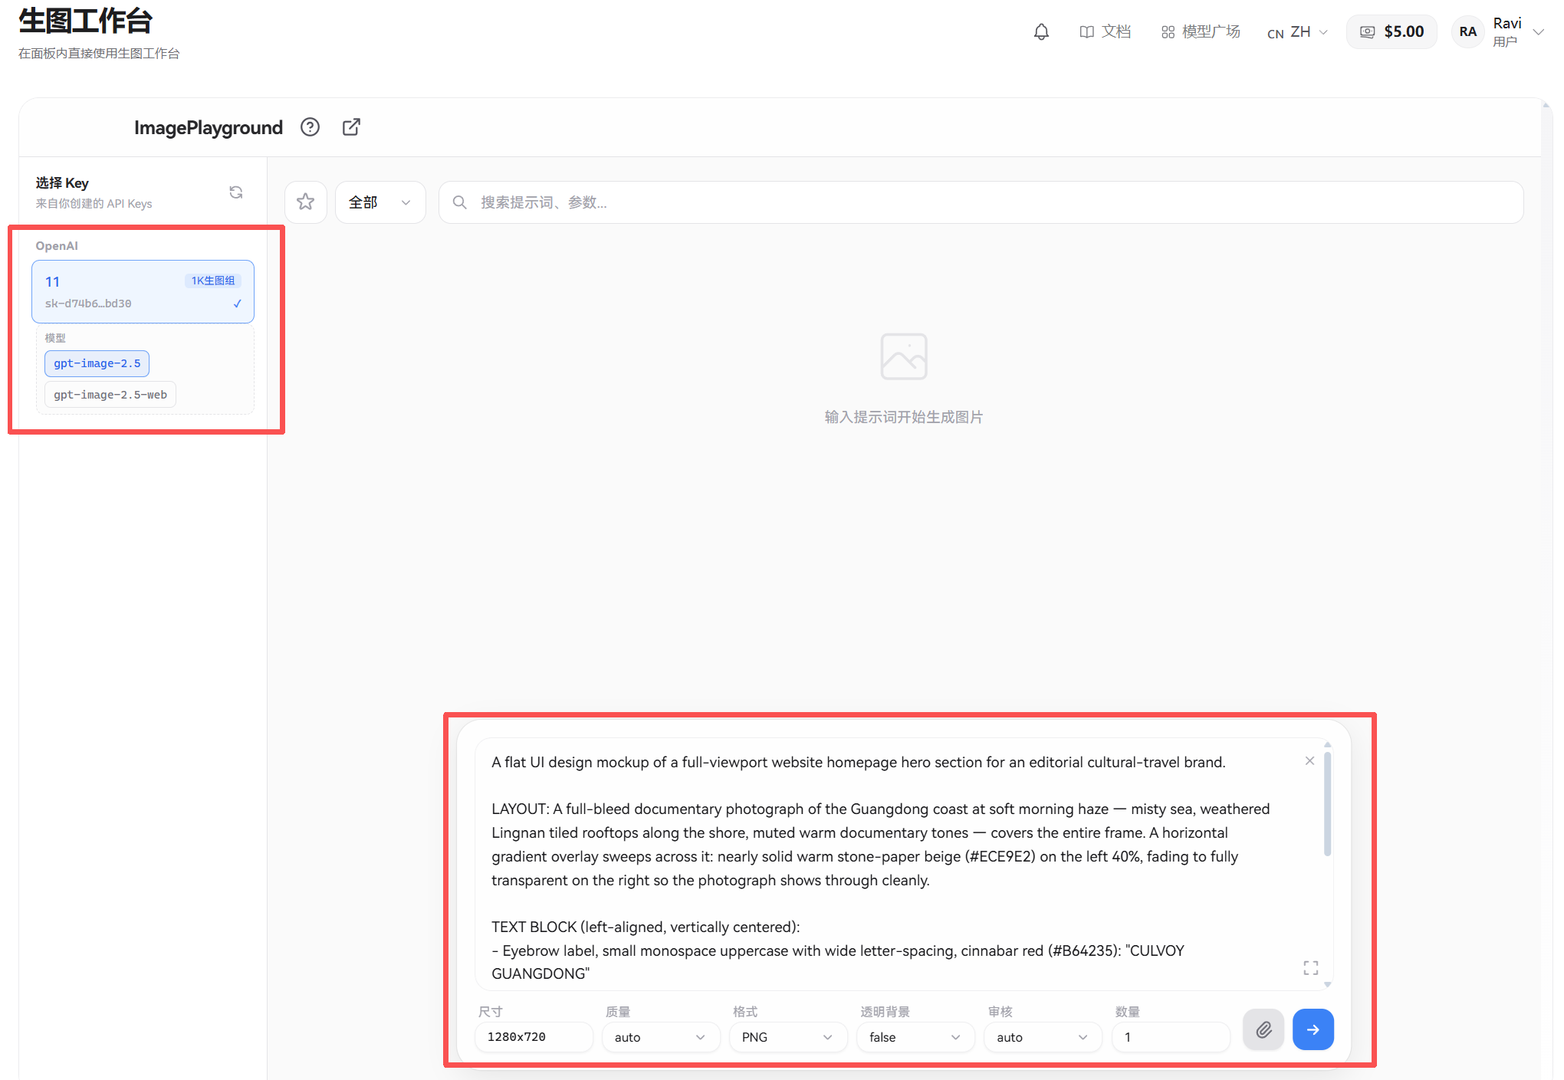Screen dimensions: 1564x1080
Task: Click the prompt text area scrollbar
Action: pyautogui.click(x=1327, y=803)
